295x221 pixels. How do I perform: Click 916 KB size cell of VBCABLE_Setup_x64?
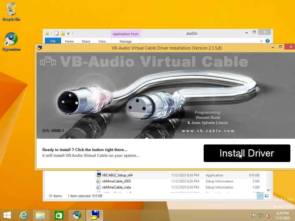pos(254,175)
